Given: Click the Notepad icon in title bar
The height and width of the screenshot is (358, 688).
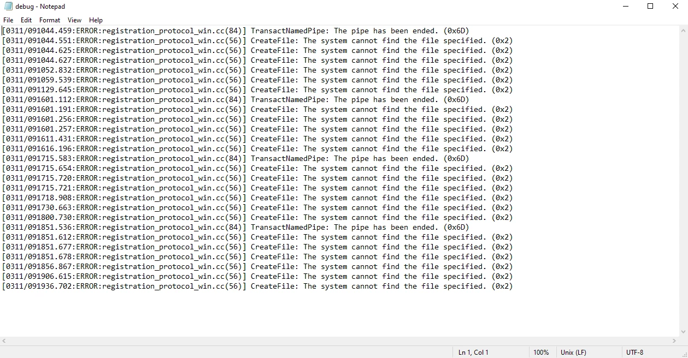Looking at the screenshot, I should click(8, 7).
